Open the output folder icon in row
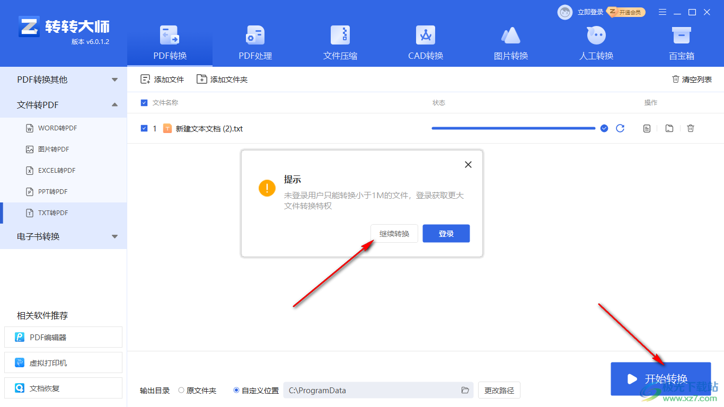Viewport: 724px width, 407px height. [669, 128]
